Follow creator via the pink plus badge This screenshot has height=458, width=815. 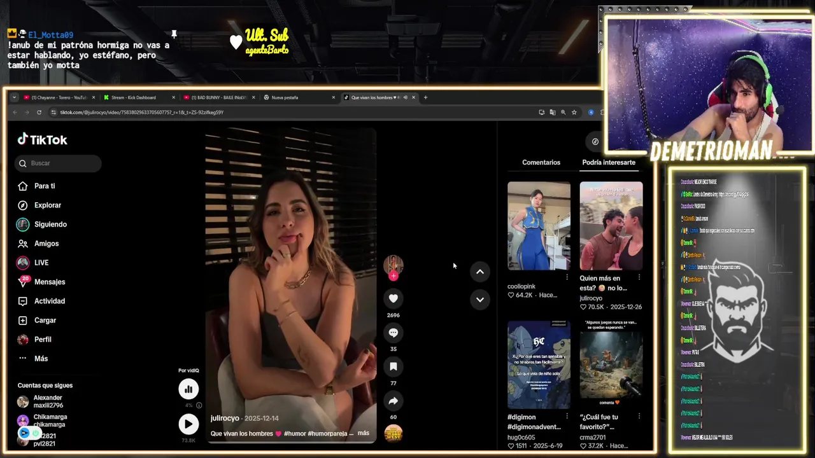coord(393,276)
